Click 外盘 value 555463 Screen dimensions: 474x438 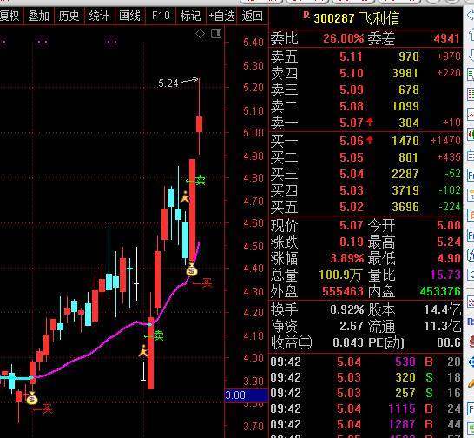coord(343,291)
